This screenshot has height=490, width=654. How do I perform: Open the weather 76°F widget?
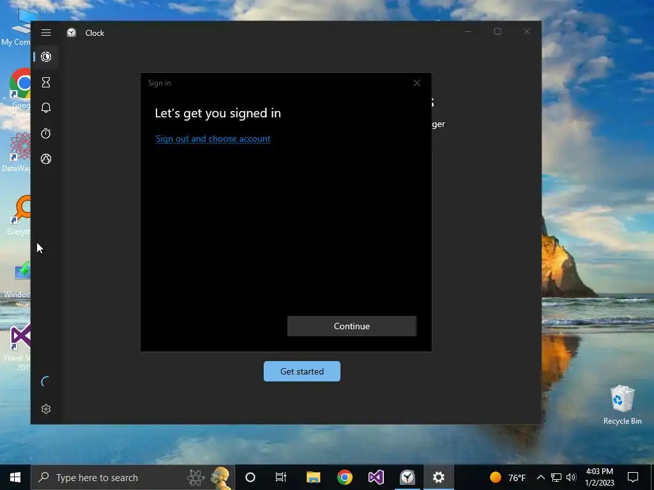(x=508, y=477)
